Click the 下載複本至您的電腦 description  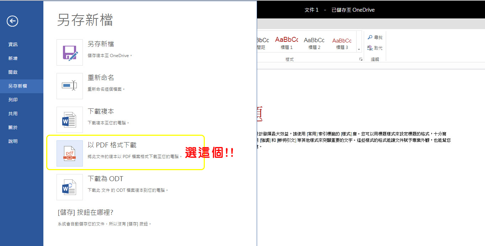[x=108, y=123]
